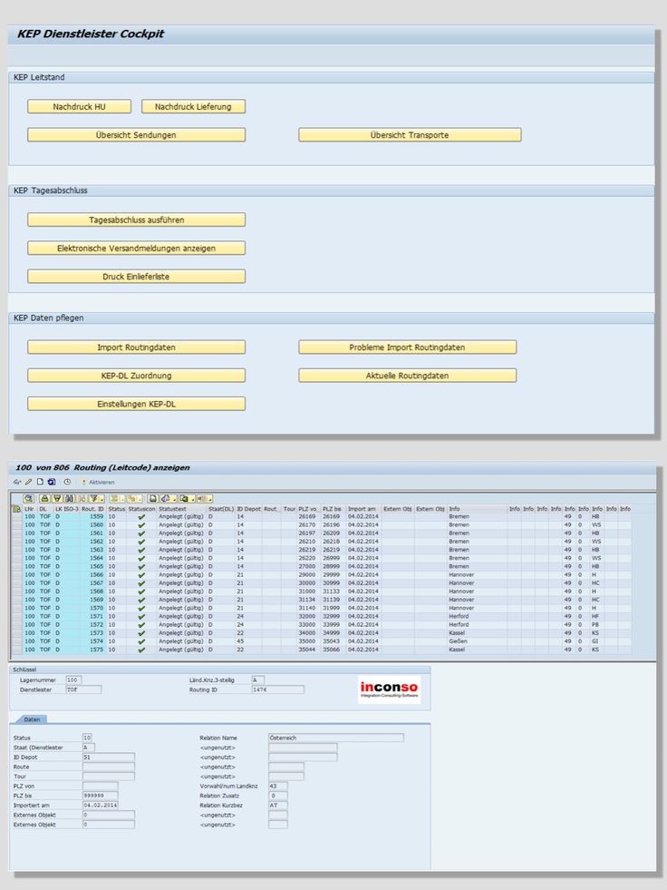Click the Total sum icon in table toolbar
667x890 pixels.
[118, 498]
